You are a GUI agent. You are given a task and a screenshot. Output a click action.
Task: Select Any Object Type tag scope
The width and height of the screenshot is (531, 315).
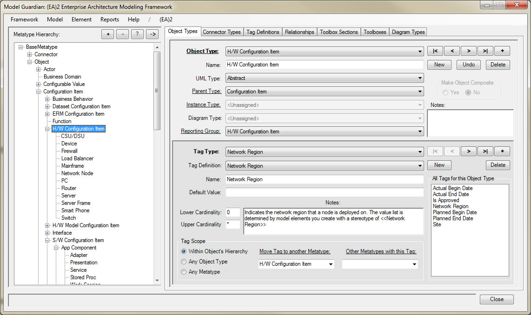(184, 262)
